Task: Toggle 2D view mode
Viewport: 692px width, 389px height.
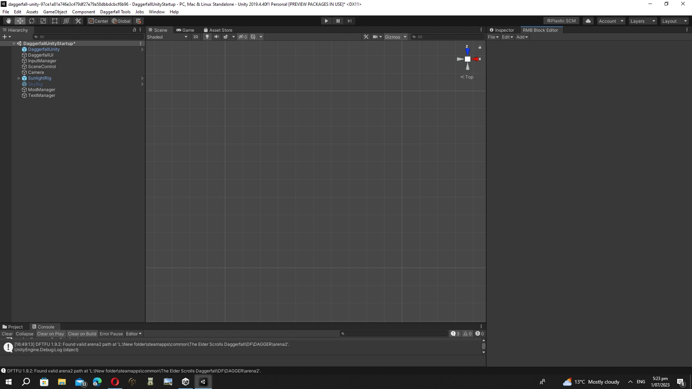Action: [195, 37]
